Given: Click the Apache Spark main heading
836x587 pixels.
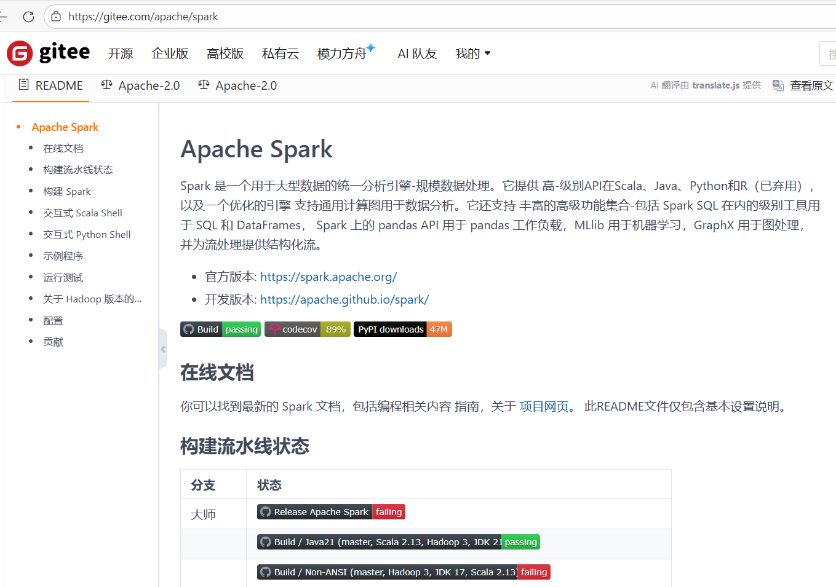Looking at the screenshot, I should tap(256, 149).
